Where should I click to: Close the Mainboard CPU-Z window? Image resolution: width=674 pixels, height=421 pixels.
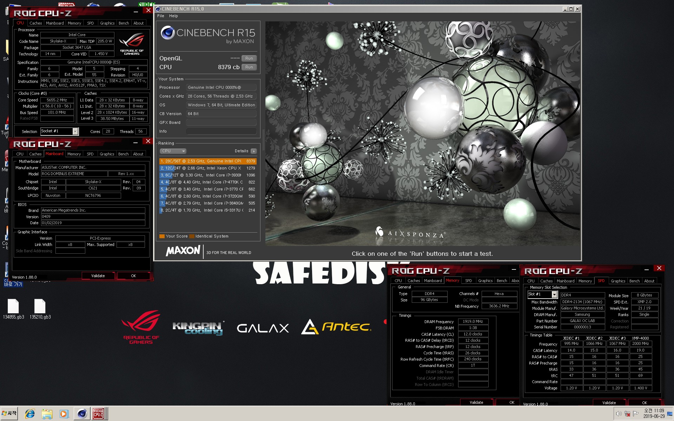[x=148, y=141]
